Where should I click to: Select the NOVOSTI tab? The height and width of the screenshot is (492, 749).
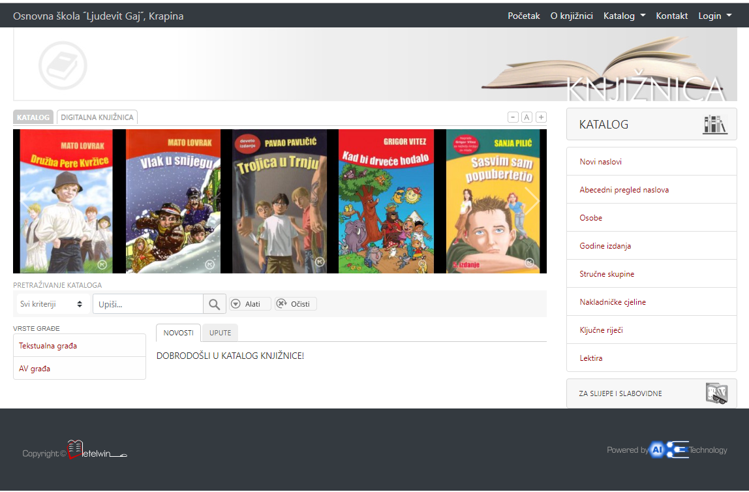click(x=178, y=333)
